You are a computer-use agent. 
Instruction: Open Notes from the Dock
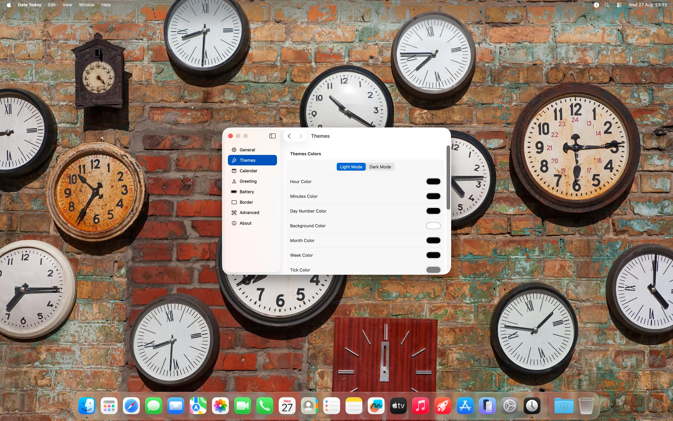[354, 406]
